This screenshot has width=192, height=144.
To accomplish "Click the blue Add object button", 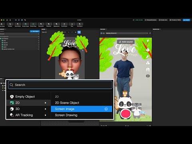I will click(x=34, y=31).
